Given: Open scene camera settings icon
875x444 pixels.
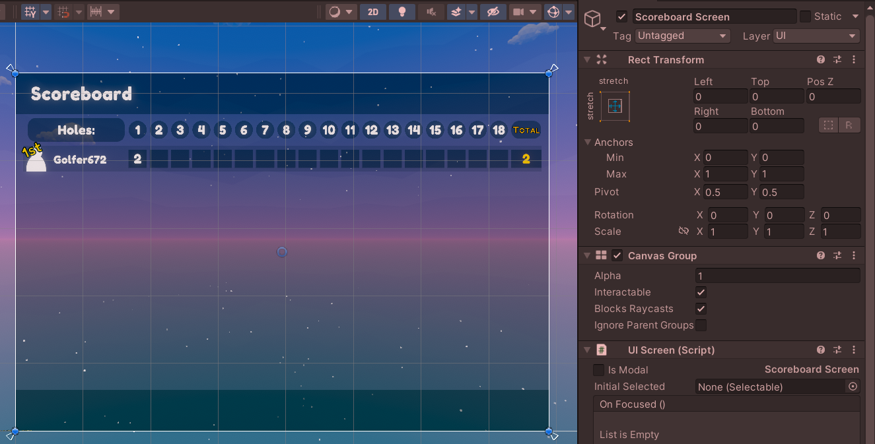Looking at the screenshot, I should (x=518, y=12).
